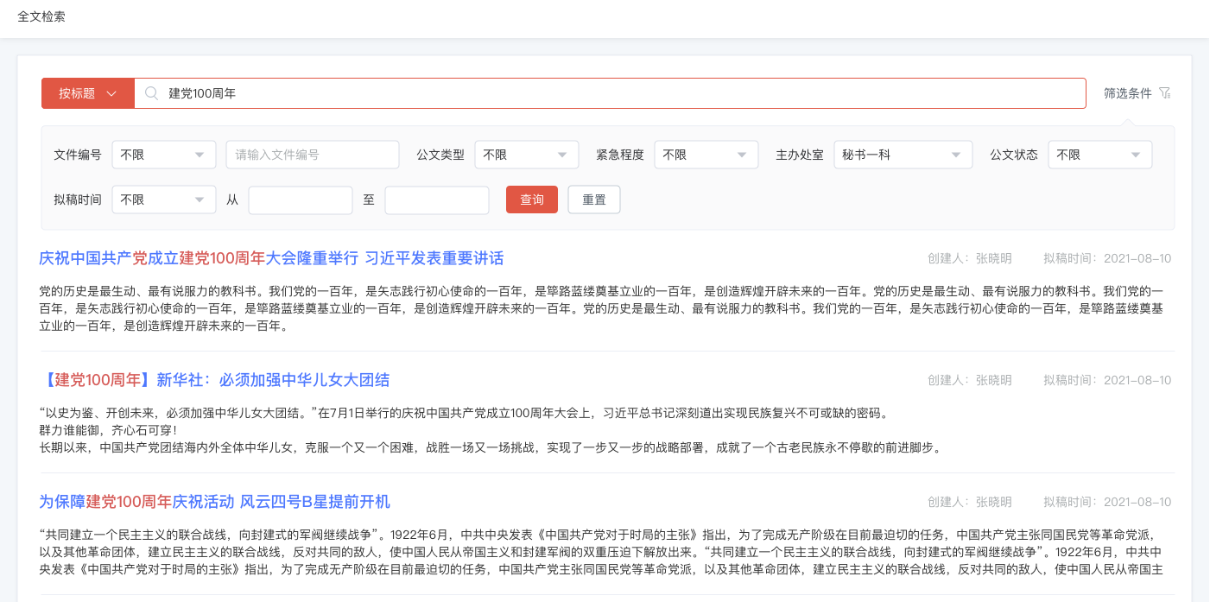Click the filter funnel icon
The image size is (1210, 602).
click(x=1164, y=93)
